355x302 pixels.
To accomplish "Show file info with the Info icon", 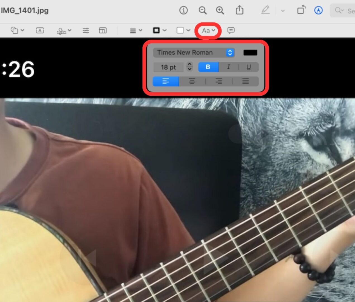I will coord(184,11).
